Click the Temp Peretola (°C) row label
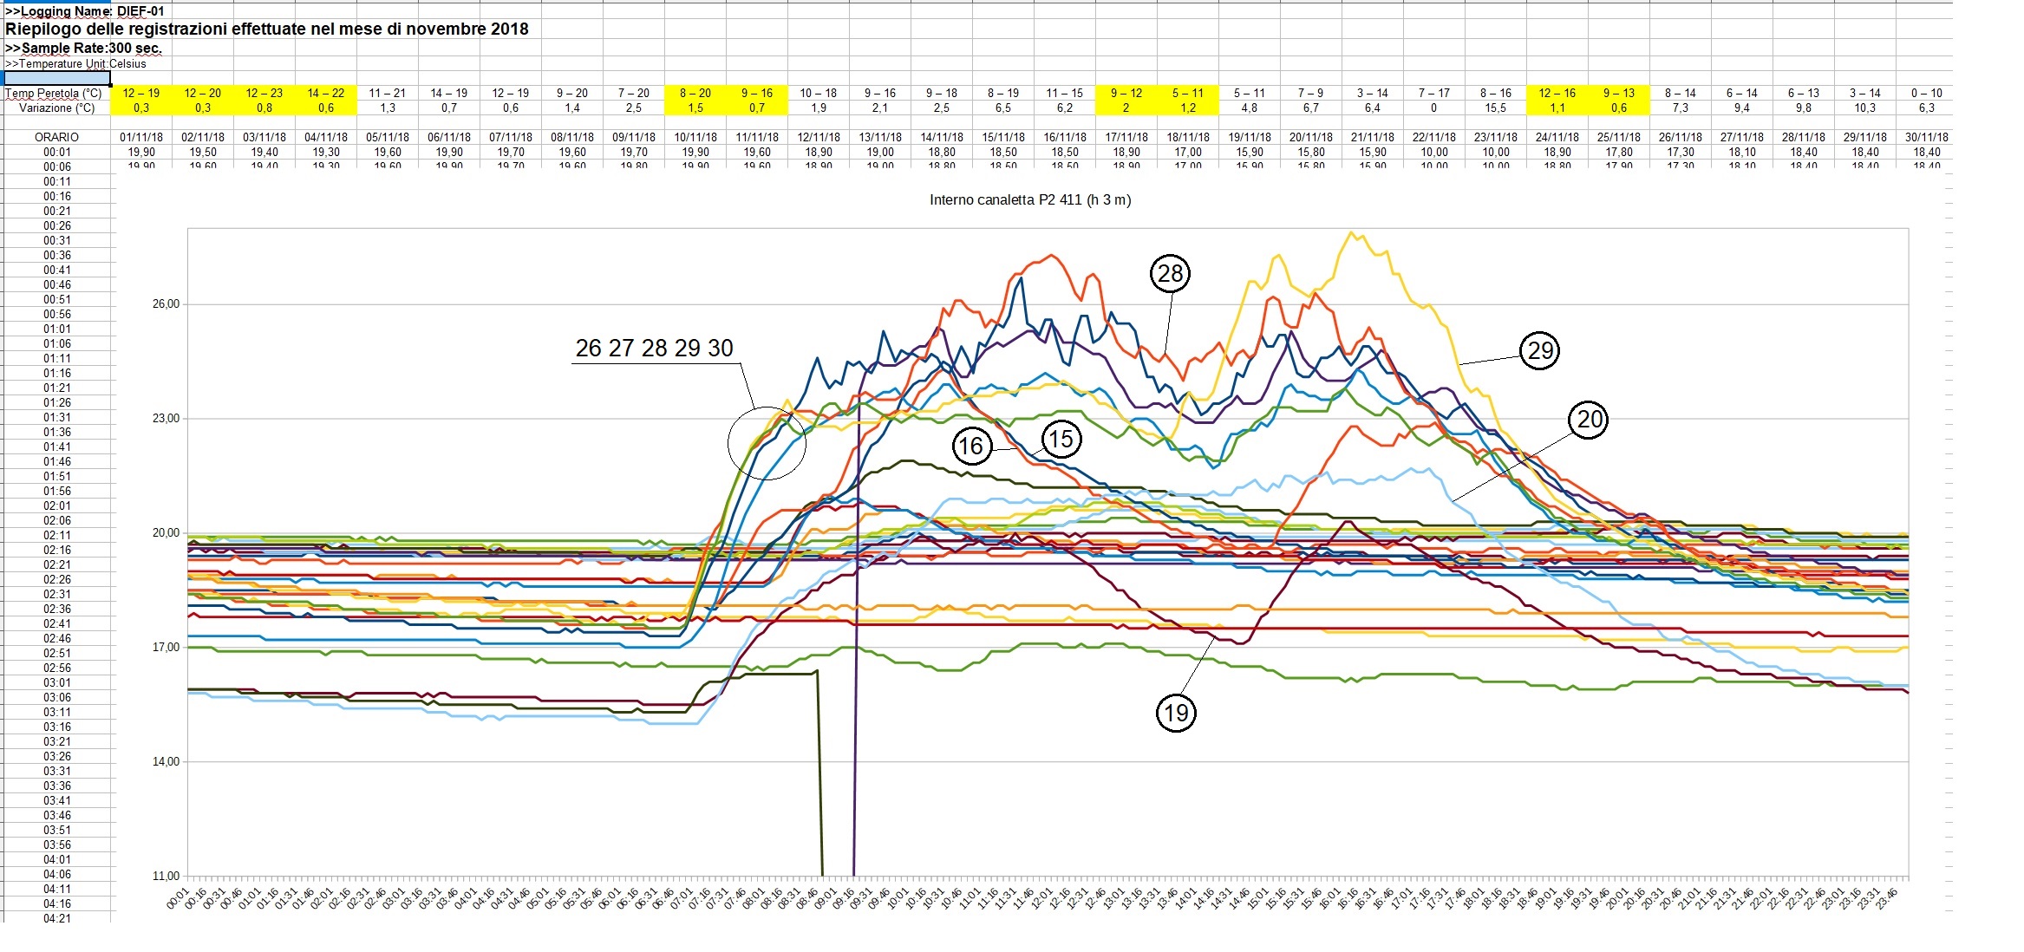This screenshot has height=952, width=2024. tap(54, 93)
